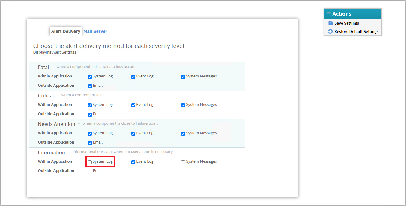Enable System Messages for Information alerts

(183, 162)
